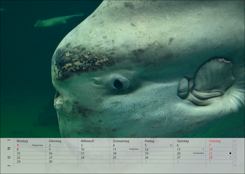Viewport: 245px width, 174px height.
Task: Click the Fronleichnam holiday label
Action: pos(134,149)
